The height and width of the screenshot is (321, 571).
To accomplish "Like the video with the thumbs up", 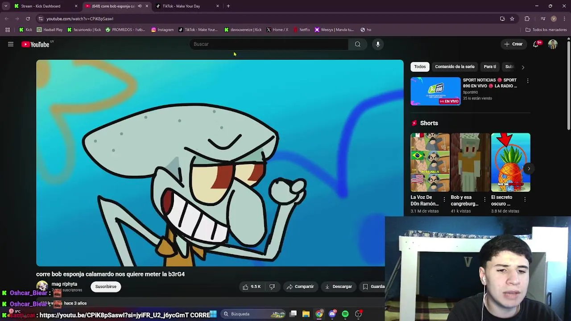I will point(251,287).
